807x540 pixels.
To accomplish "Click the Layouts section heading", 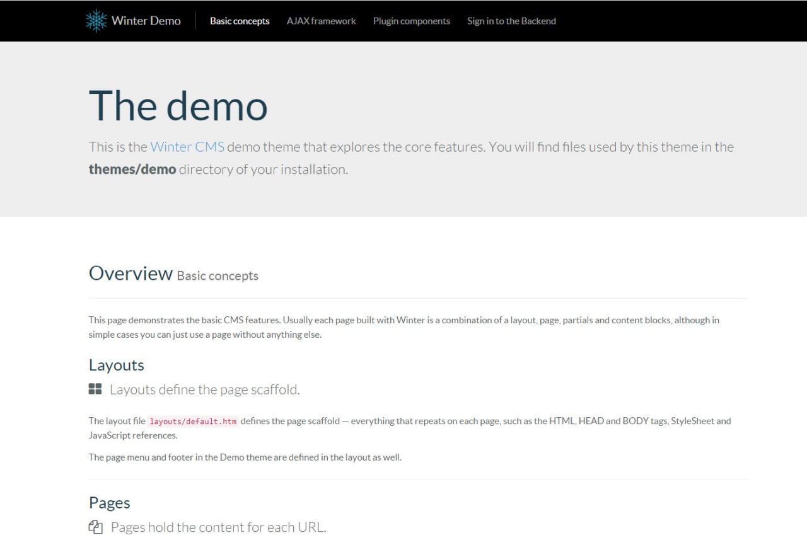I will 117,365.
